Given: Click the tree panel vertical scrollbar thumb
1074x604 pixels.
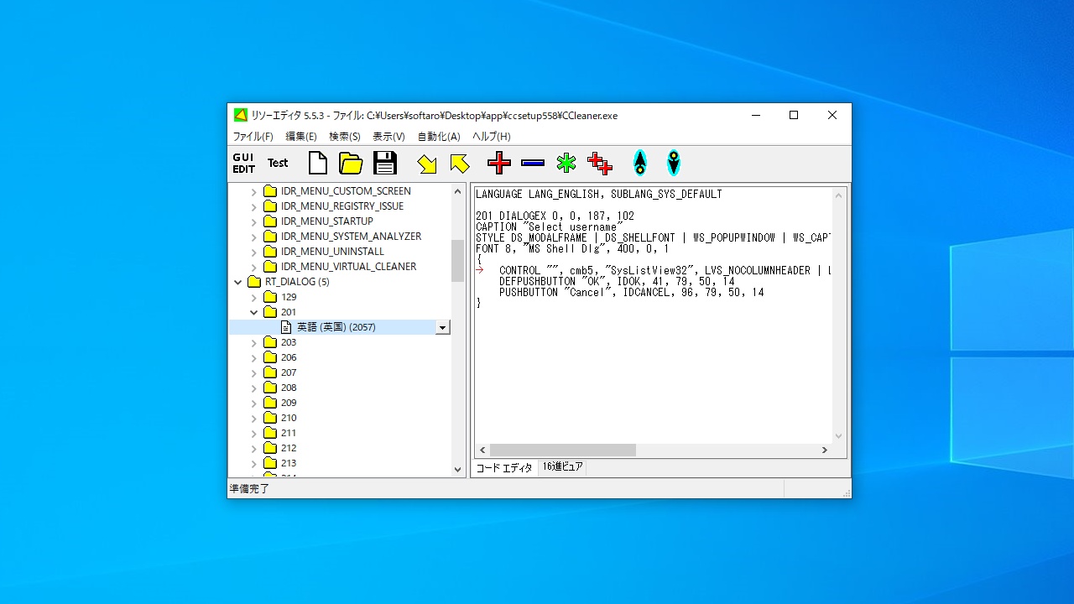Looking at the screenshot, I should click(x=458, y=261).
